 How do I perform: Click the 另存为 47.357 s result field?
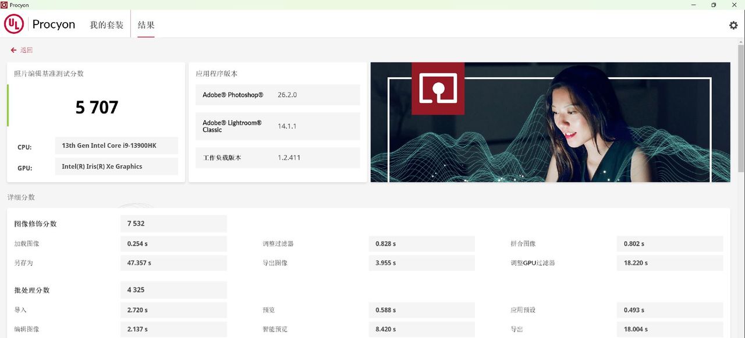click(x=173, y=262)
